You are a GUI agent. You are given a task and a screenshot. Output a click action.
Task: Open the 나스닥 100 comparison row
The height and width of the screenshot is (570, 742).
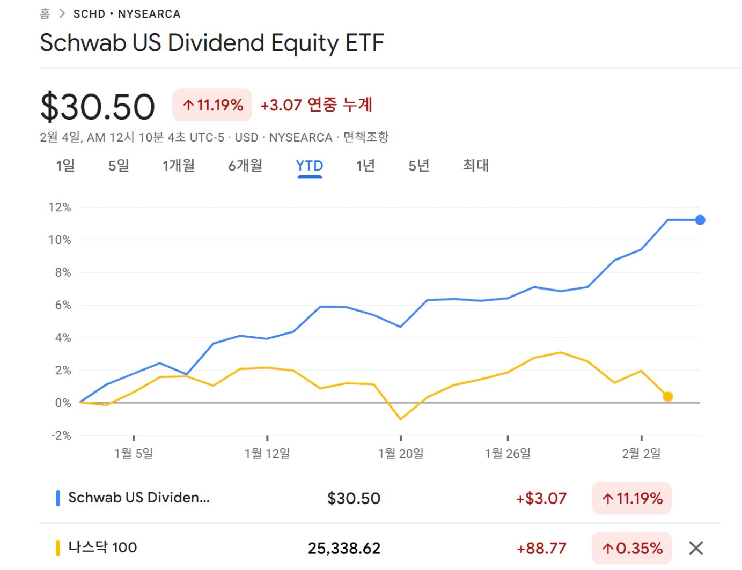point(102,548)
